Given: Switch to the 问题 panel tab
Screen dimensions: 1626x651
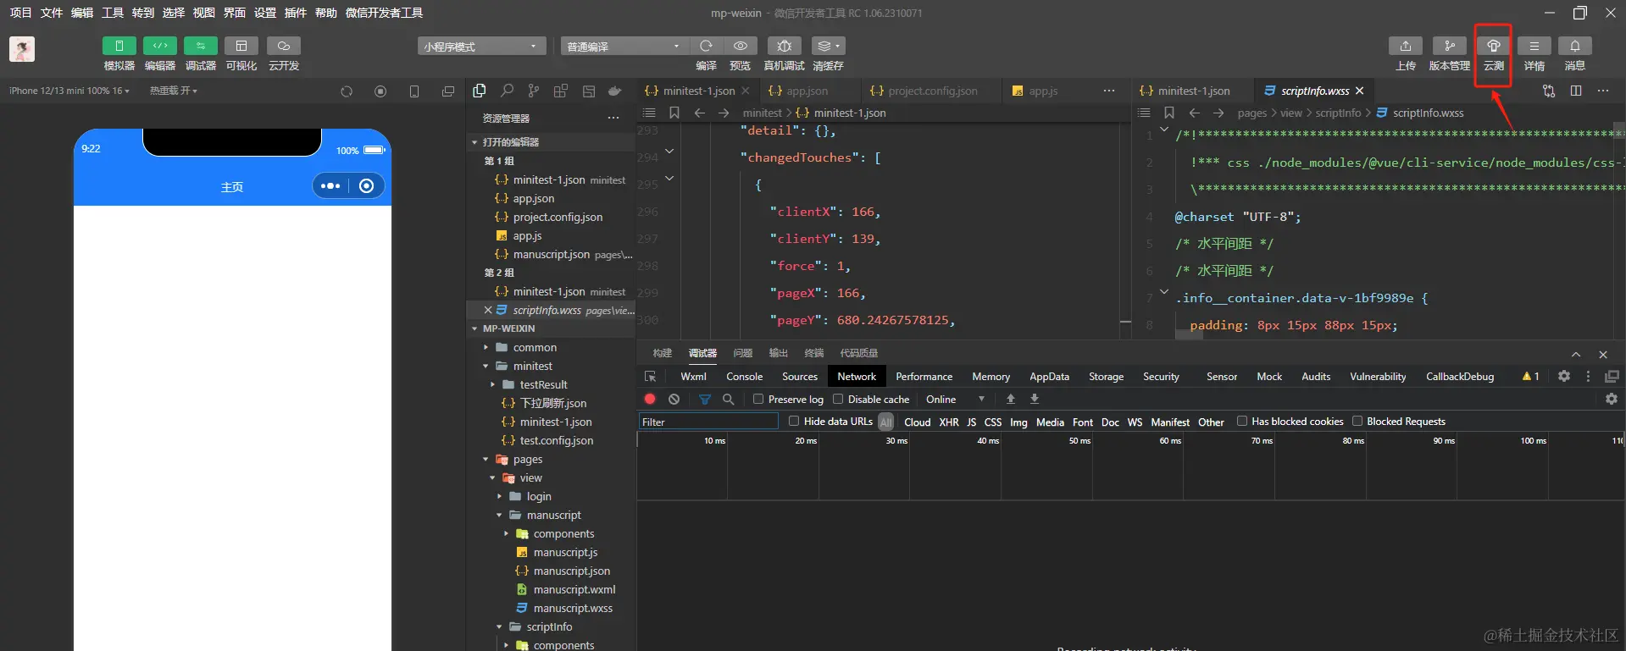Looking at the screenshot, I should [743, 353].
